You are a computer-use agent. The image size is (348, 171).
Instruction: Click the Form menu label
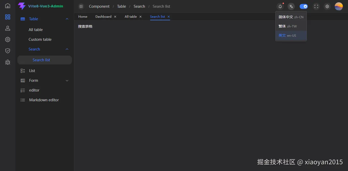pyautogui.click(x=34, y=81)
